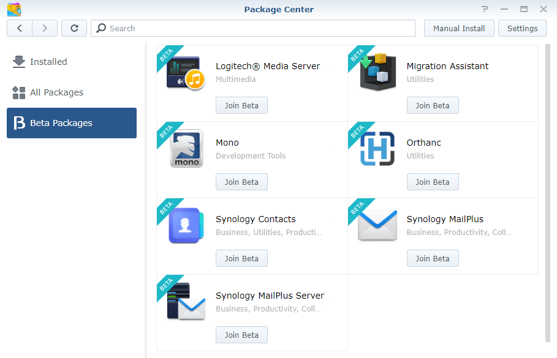Switch to All Packages
The width and height of the screenshot is (557, 358).
pyautogui.click(x=72, y=92)
